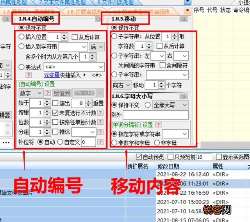Click Ok button in 1.N.5.移动 header
Image resolution: width=250 pixels, height=222 pixels.
click(184, 19)
